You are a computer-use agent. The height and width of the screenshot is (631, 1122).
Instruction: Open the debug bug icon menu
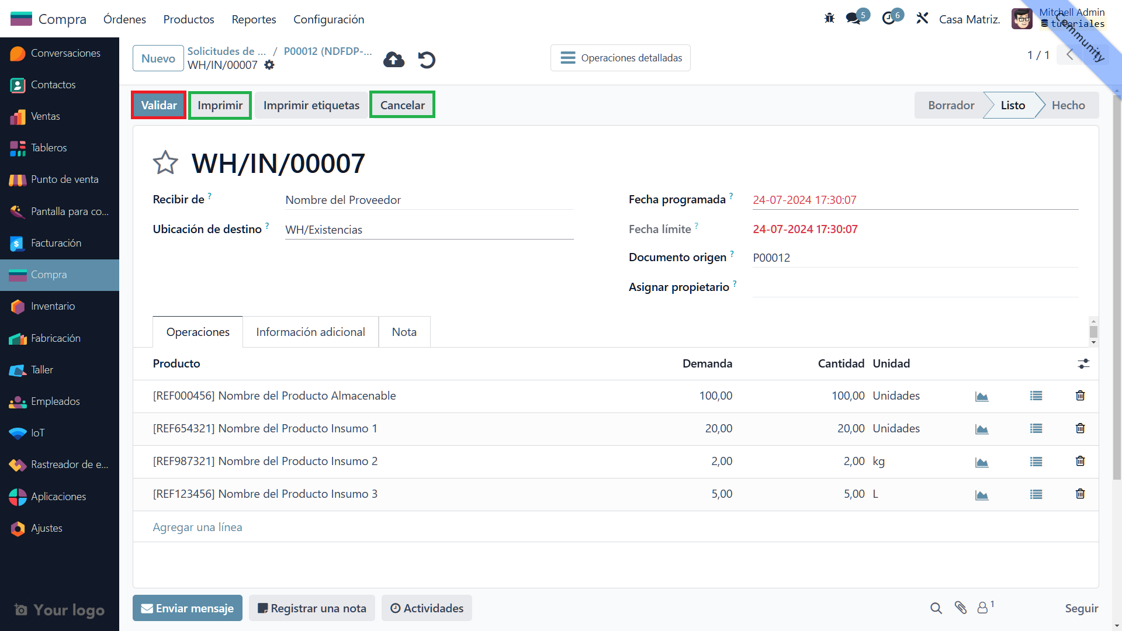[829, 19]
